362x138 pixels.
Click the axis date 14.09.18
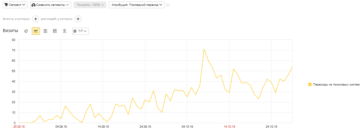[x=103, y=127]
